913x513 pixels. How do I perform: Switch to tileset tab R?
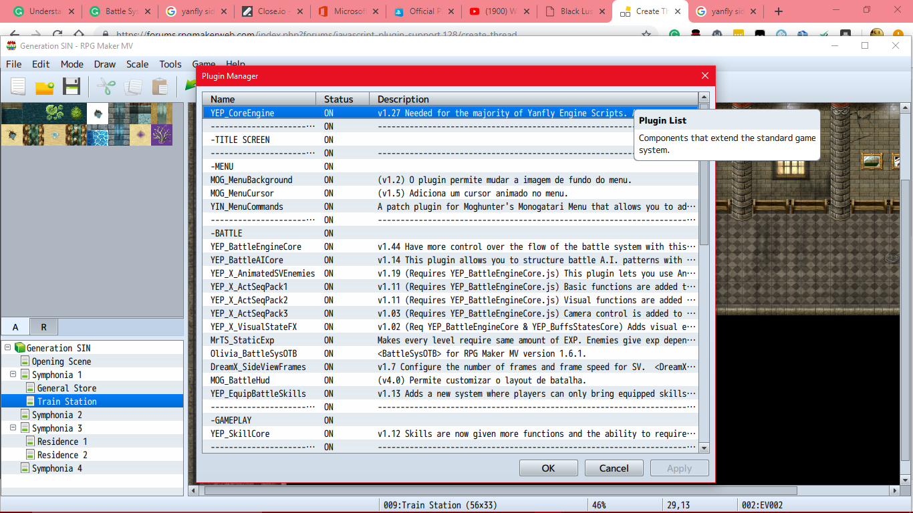pyautogui.click(x=43, y=327)
